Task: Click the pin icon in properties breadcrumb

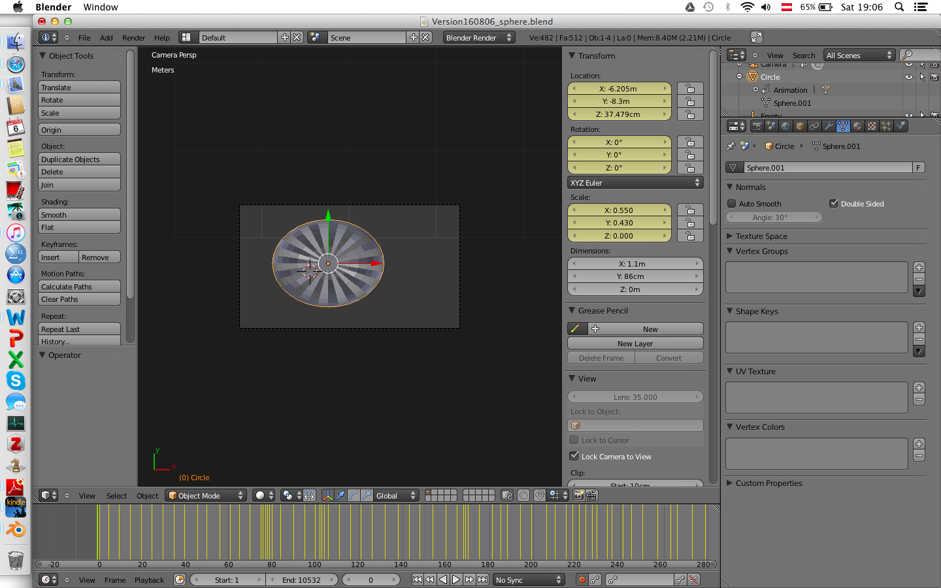Action: tap(731, 146)
